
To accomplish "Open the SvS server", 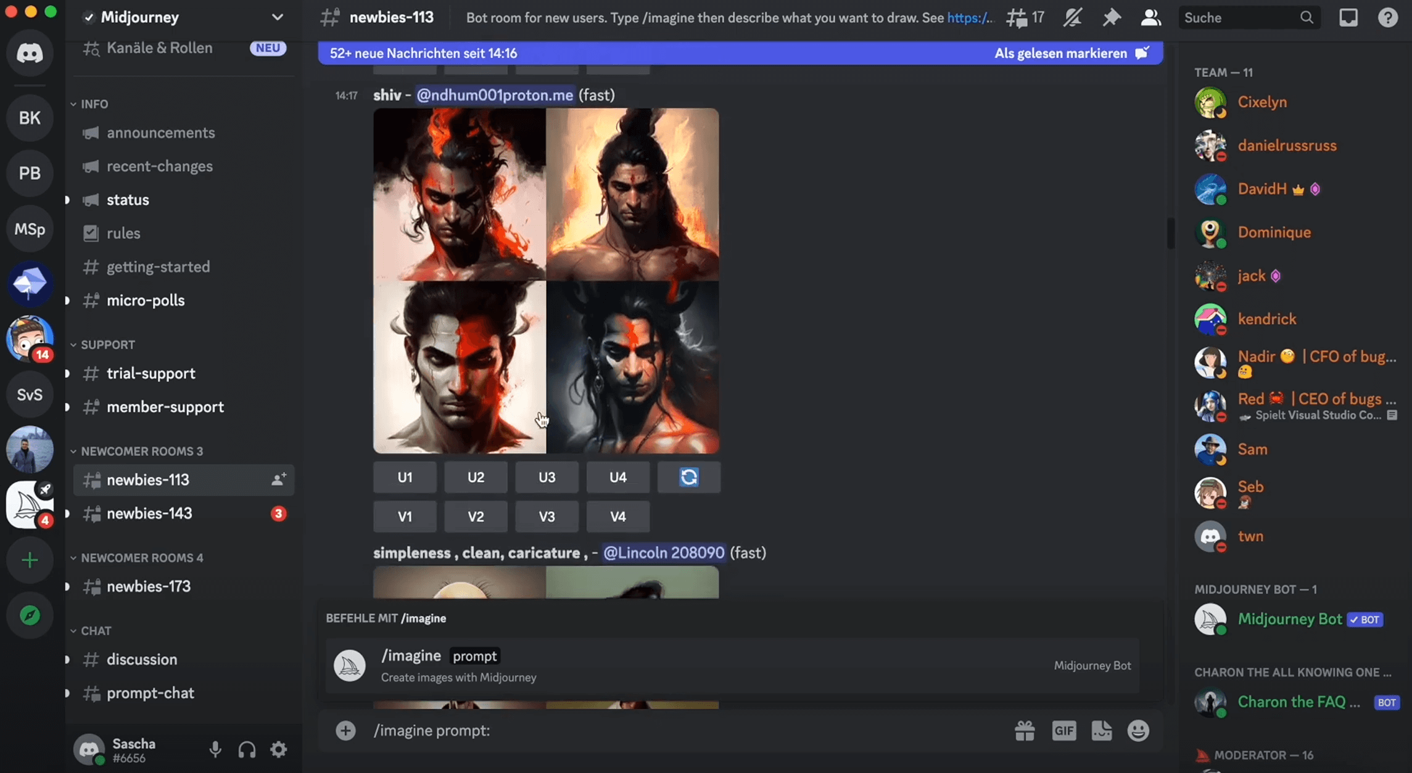I will click(30, 395).
